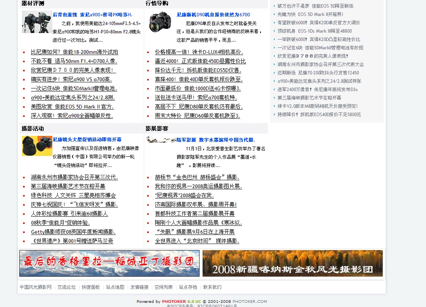Image resolution: width=426 pixels, height=307 pixels.
Task: Open 第三届海峡摄影艺术节在榕开幕 in 摄影活动 list
Action: pos(68,186)
